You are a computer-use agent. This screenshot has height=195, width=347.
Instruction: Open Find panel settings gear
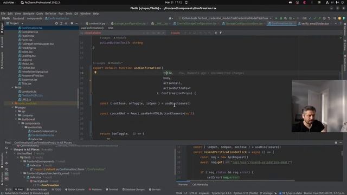click(x=336, y=142)
